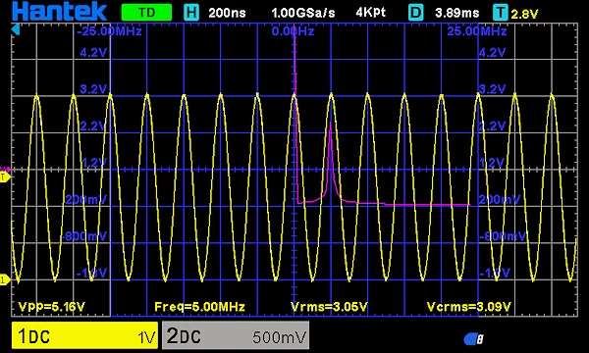Screen dimensions: 589x353
Task: Click the magenta FFT peak trace
Action: (331, 158)
